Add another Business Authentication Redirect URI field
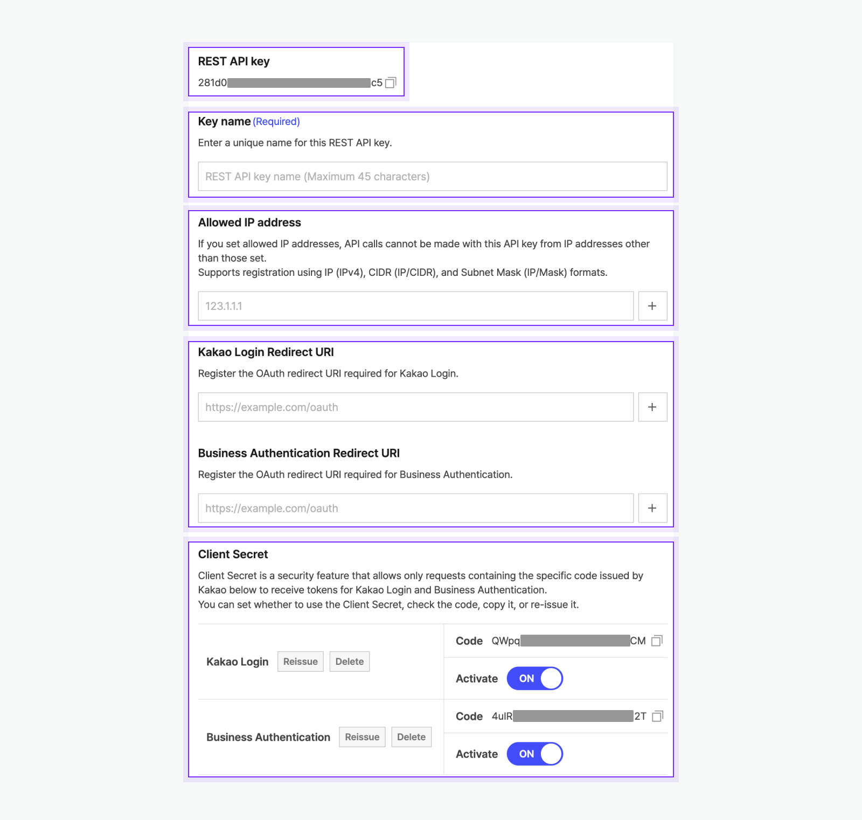Screen dimensions: 862x820 (x=652, y=508)
